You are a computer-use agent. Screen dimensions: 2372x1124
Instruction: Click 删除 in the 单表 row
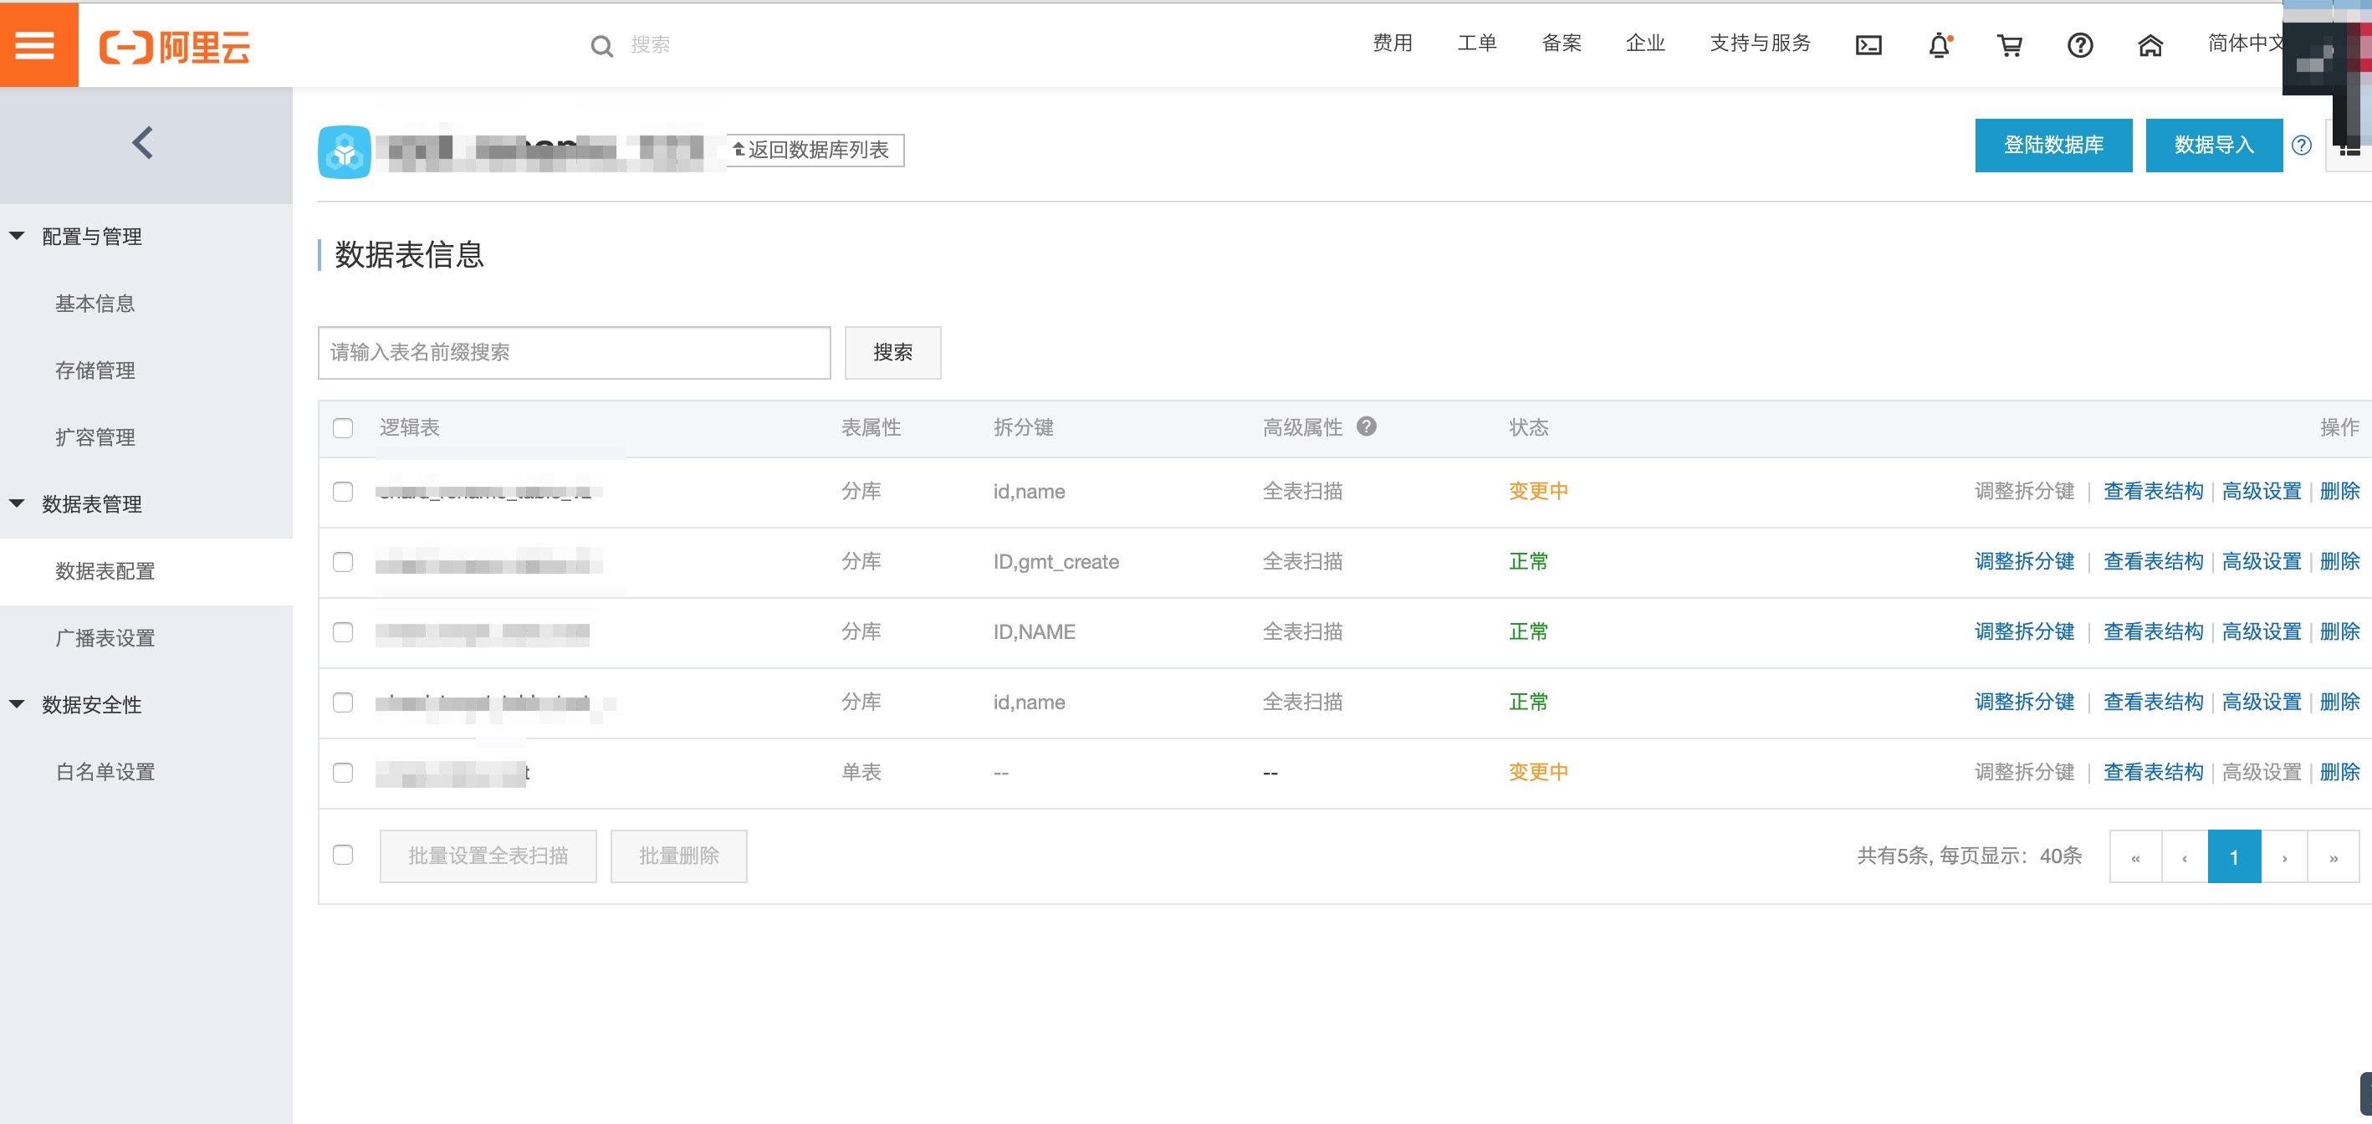point(2339,771)
